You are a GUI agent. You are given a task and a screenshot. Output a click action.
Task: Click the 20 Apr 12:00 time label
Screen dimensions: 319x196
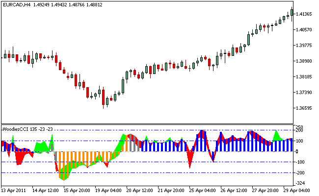point(140,191)
